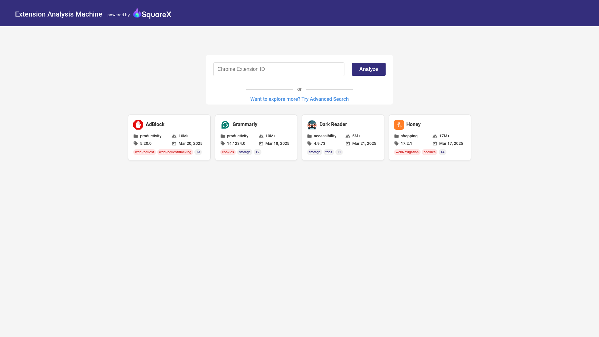Click folder icon beside accessibility

pyautogui.click(x=309, y=136)
